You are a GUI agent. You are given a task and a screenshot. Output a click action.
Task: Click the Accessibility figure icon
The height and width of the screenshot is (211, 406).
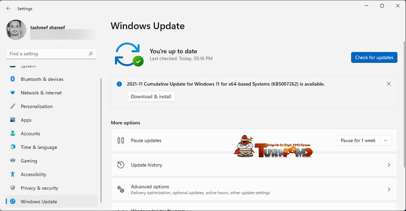(12, 174)
